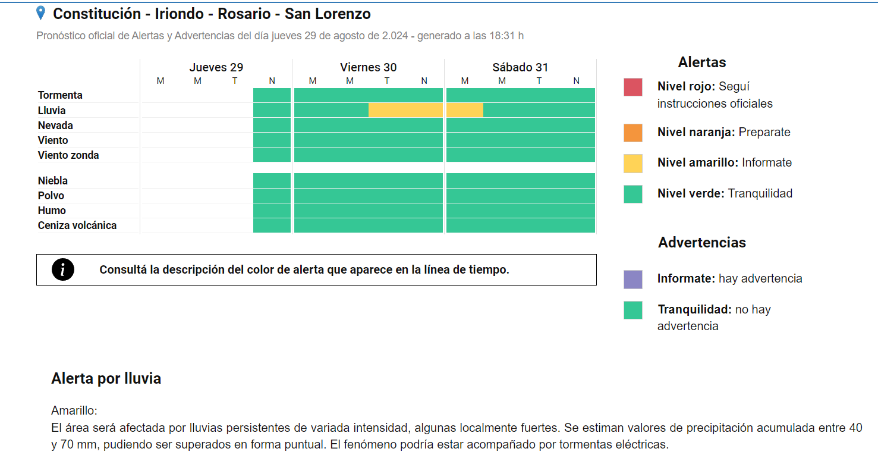Click the green Nivel verde swatch
The height and width of the screenshot is (461, 878).
pos(633,194)
